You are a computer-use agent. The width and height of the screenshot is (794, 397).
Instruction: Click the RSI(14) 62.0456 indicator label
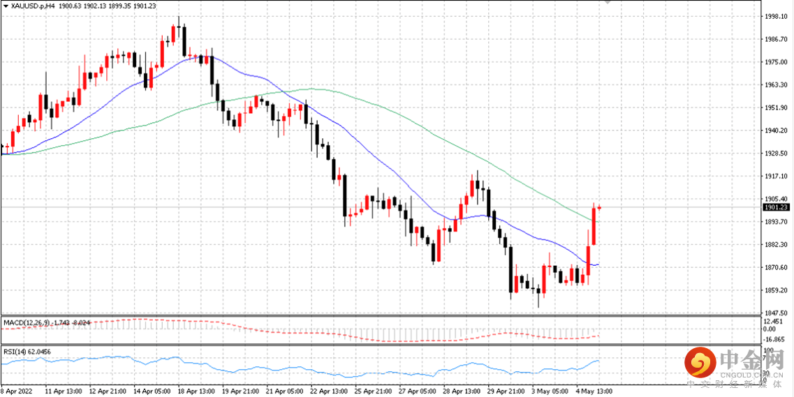coord(27,351)
